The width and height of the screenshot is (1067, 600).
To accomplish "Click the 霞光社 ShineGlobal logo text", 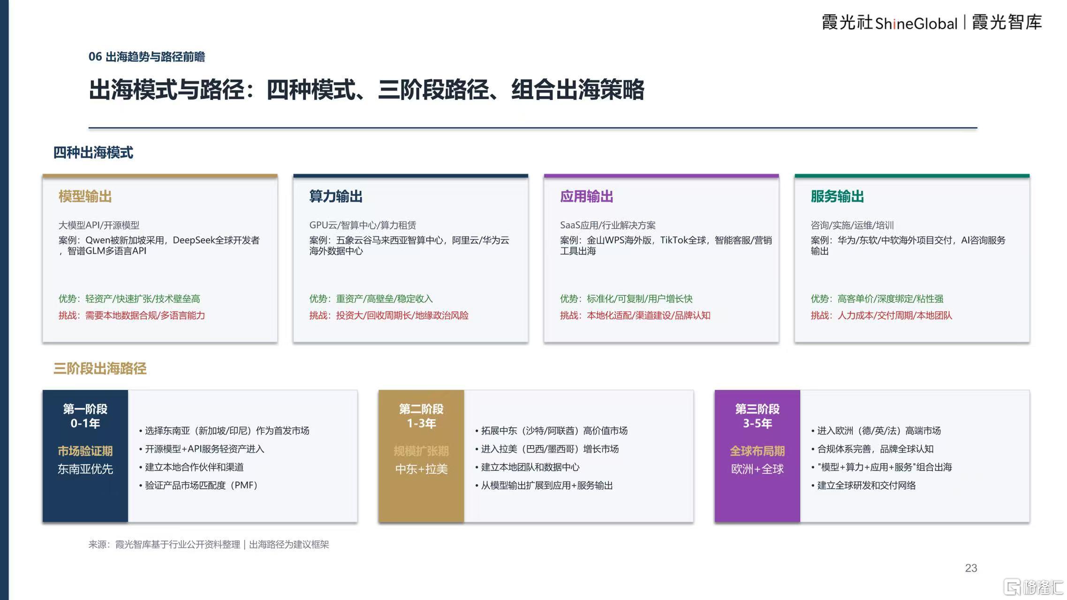I will point(889,23).
